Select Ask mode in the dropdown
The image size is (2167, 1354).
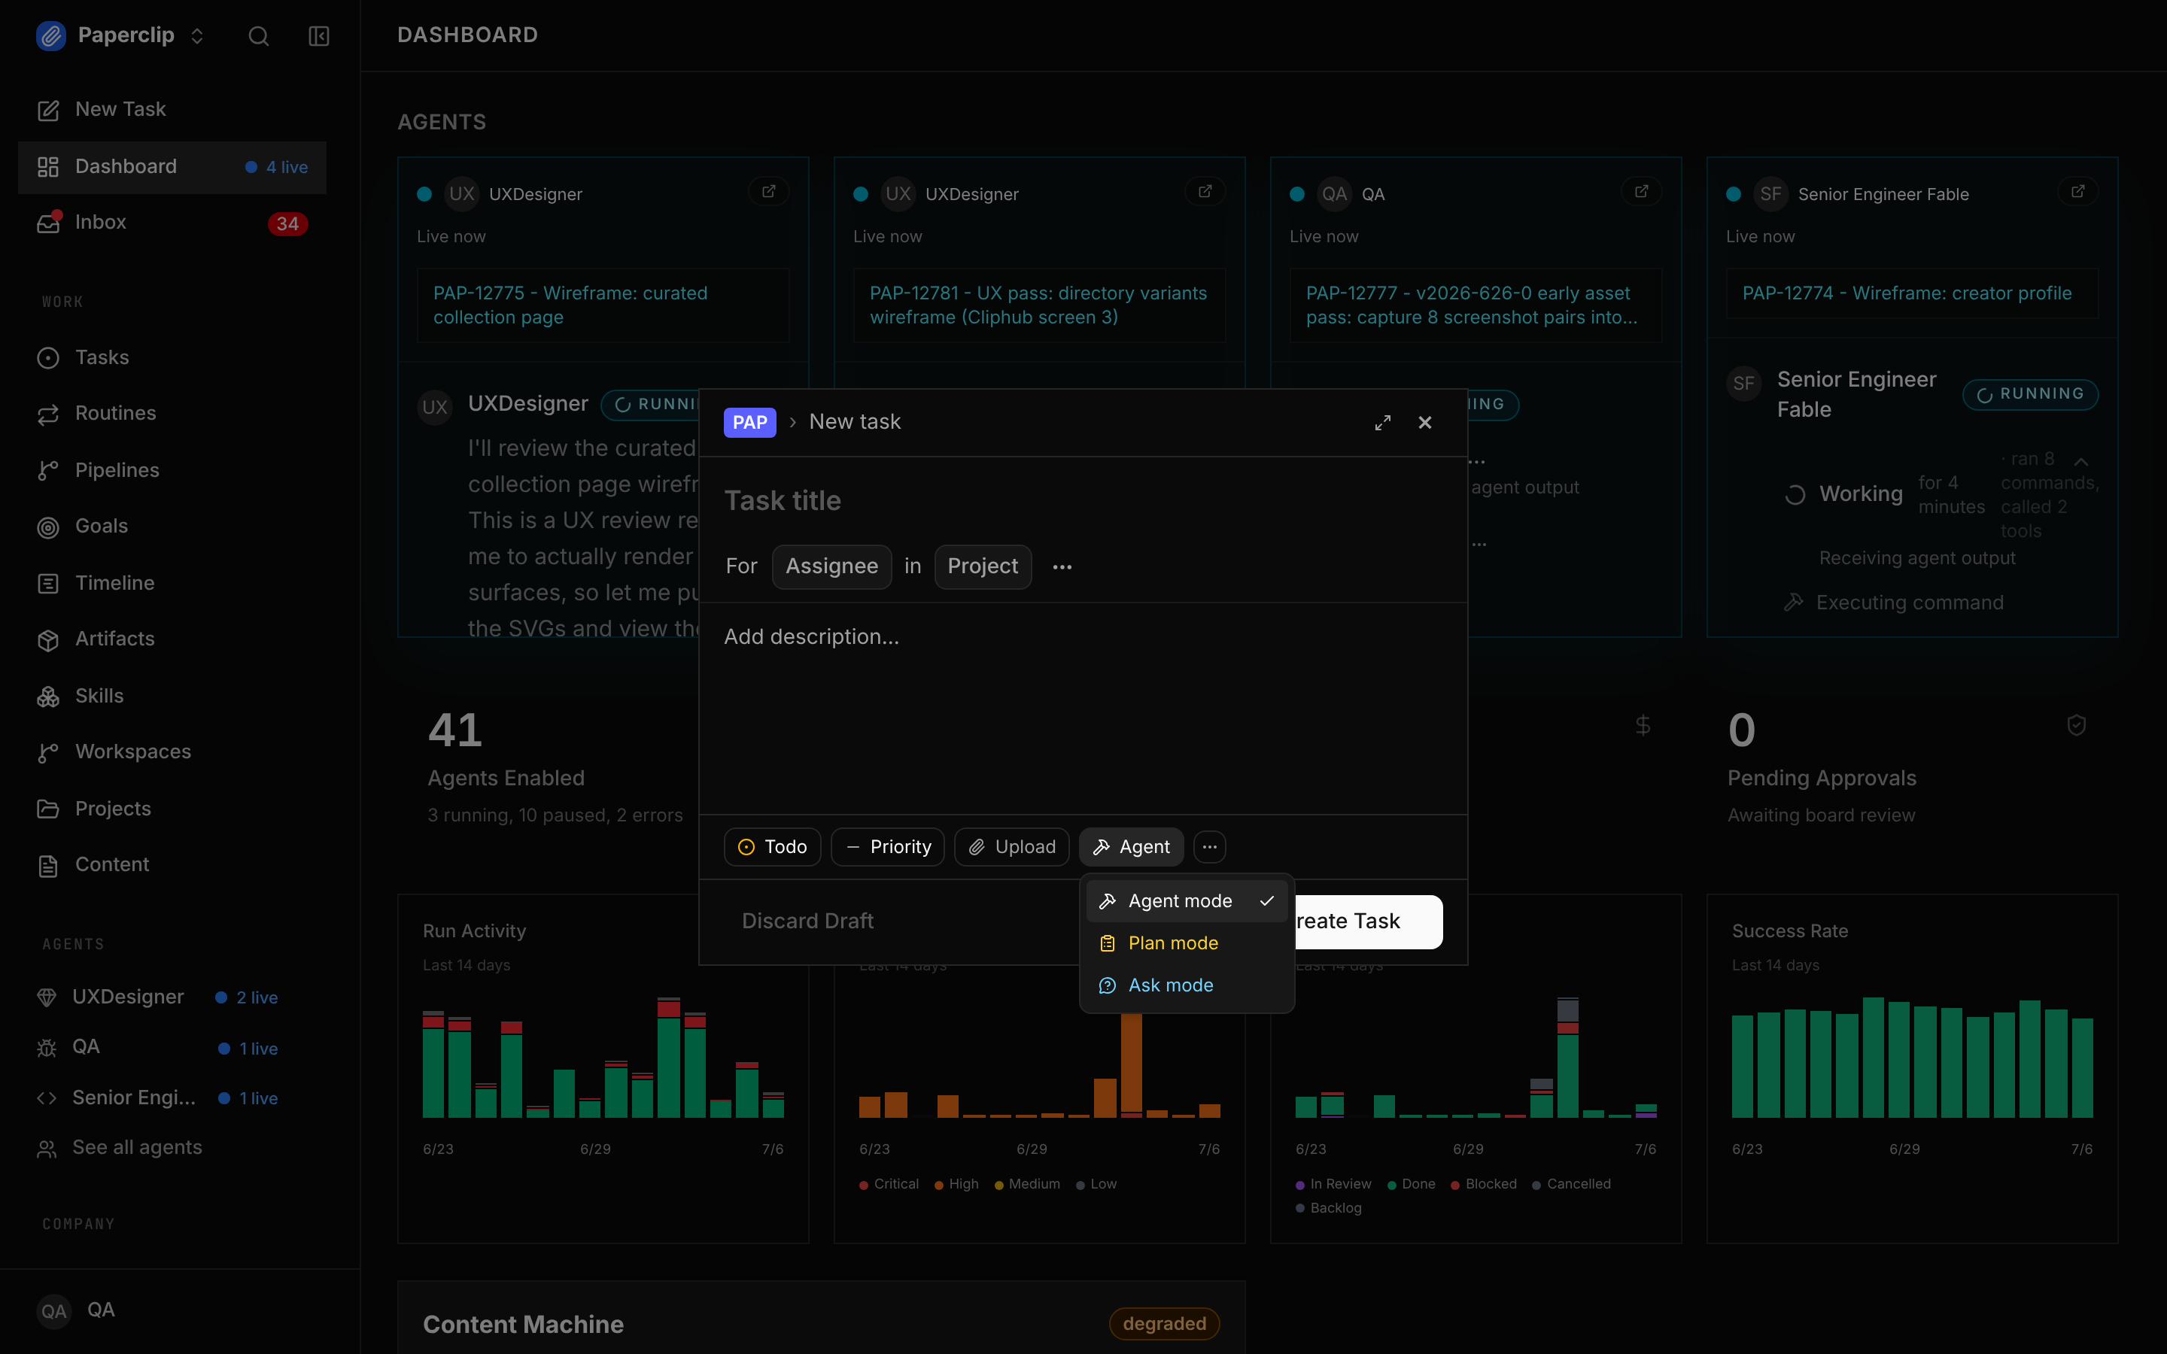1187,985
